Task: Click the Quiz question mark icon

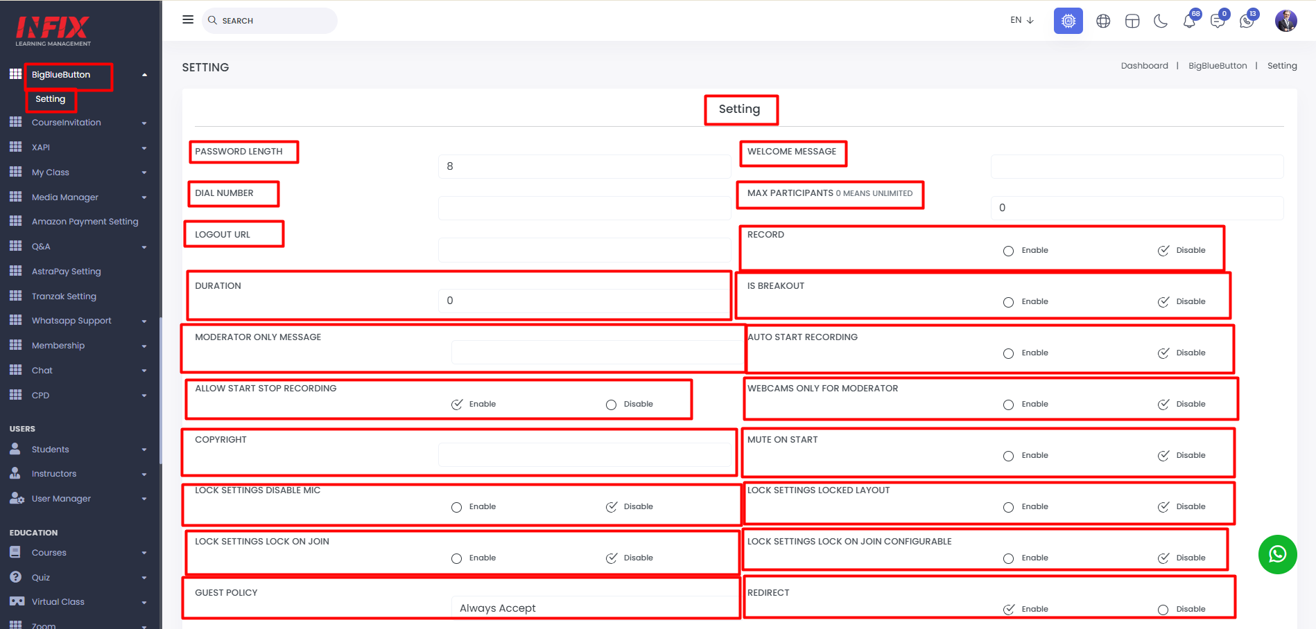Action: (15, 577)
